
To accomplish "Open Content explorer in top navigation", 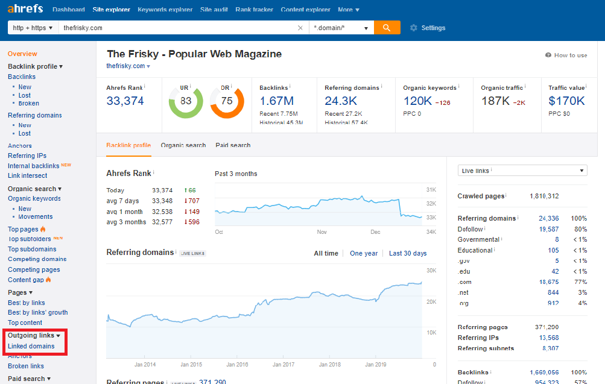I will [306, 10].
